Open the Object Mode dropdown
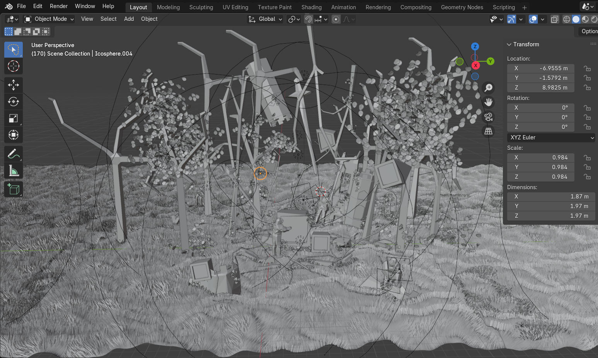598x358 pixels. click(x=49, y=19)
